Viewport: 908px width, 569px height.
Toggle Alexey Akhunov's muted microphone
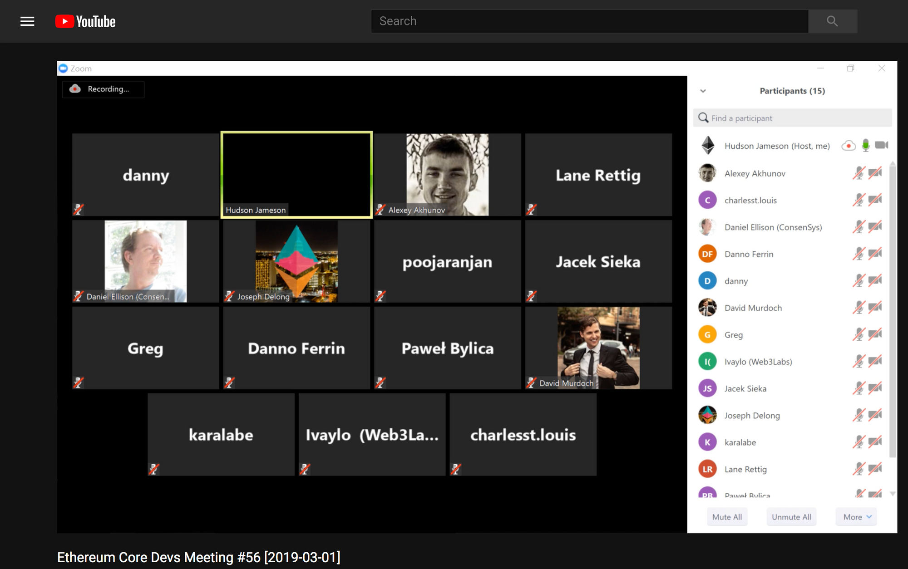click(858, 173)
